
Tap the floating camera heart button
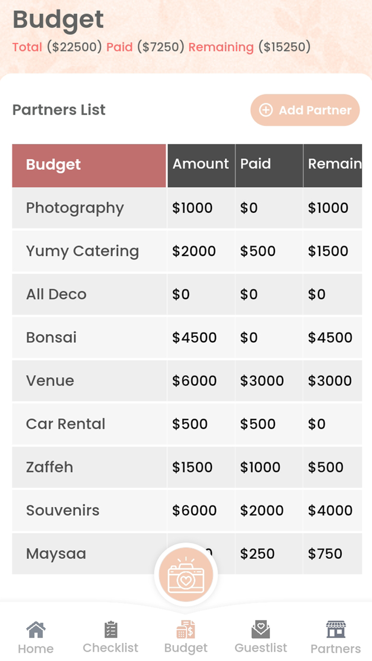coord(186,575)
